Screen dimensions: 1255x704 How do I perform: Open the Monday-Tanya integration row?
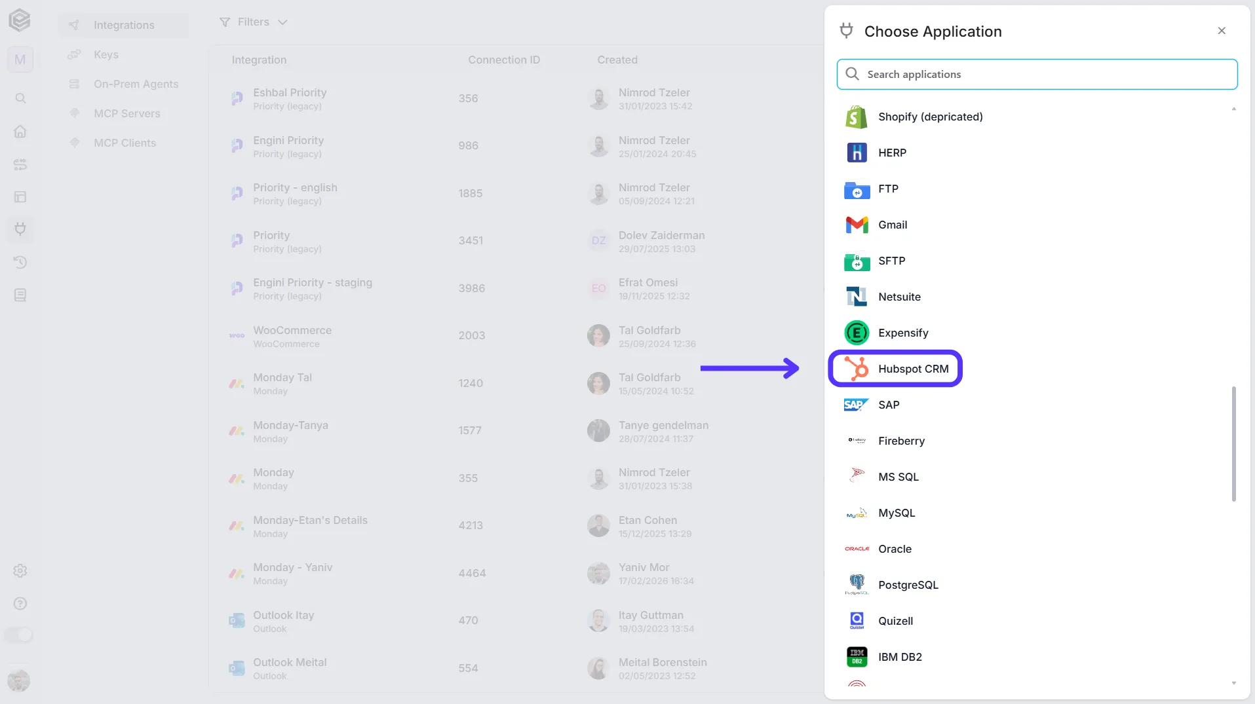click(x=516, y=431)
